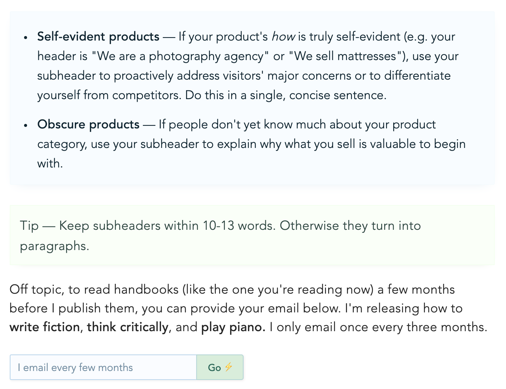Viewport: 506px width, 389px height.
Task: Click the bold "play piano." text
Action: pos(233,327)
